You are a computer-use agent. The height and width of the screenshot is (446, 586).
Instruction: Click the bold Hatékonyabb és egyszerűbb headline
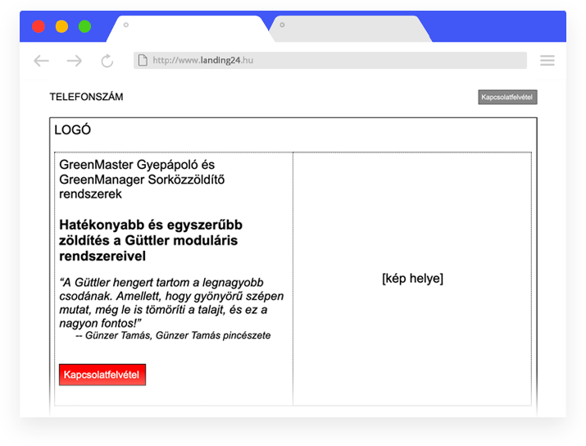[150, 240]
